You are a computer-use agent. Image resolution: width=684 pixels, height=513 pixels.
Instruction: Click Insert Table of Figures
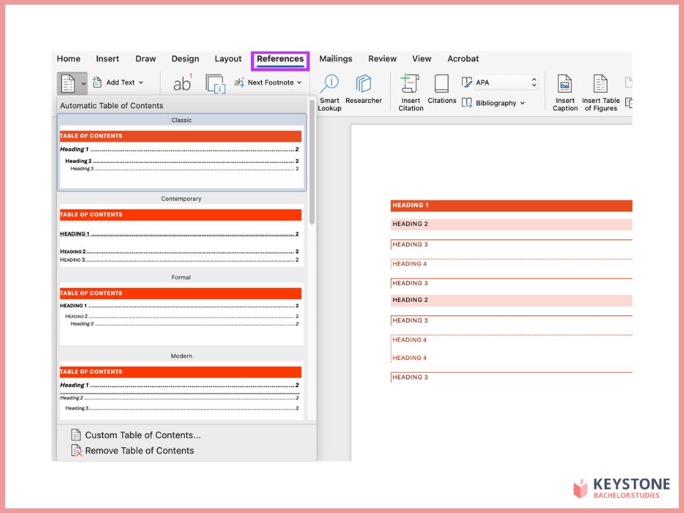[601, 92]
